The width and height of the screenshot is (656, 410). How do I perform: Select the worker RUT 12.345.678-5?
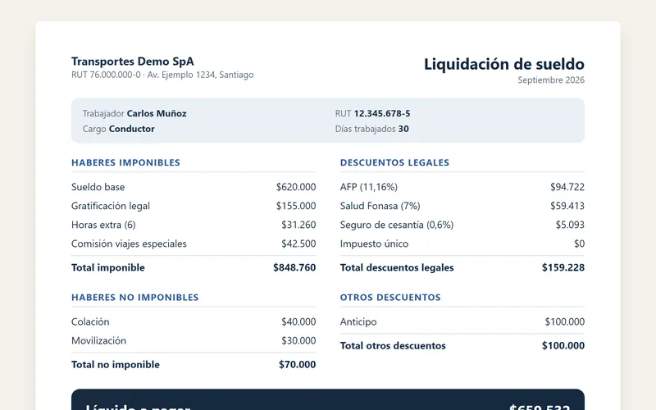click(382, 113)
